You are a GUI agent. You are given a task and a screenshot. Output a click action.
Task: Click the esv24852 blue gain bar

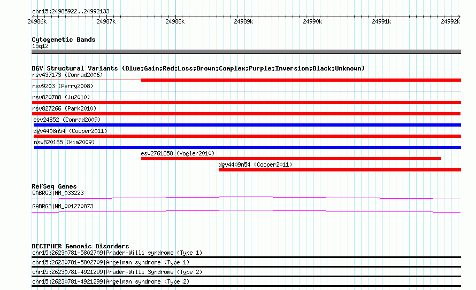(247, 125)
